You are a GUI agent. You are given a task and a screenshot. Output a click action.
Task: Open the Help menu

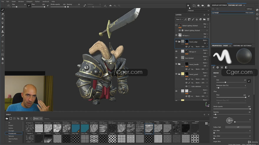[x=53, y=1]
